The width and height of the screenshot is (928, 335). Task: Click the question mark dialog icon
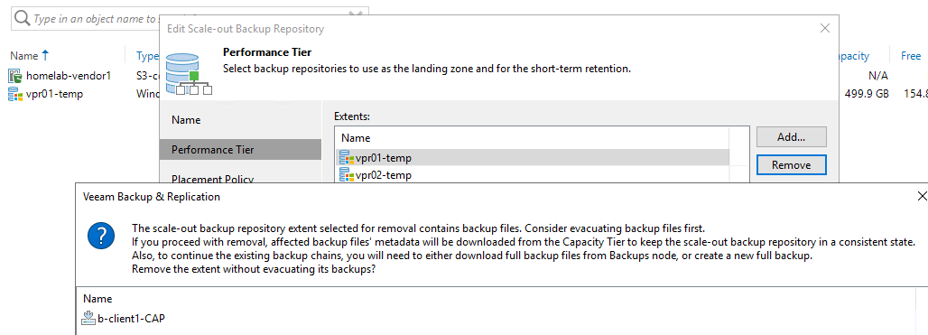[100, 237]
